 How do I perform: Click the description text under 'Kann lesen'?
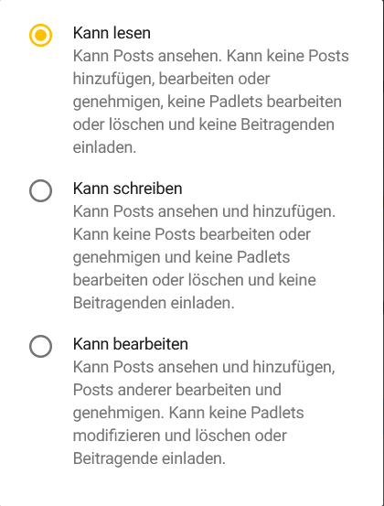[211, 102]
